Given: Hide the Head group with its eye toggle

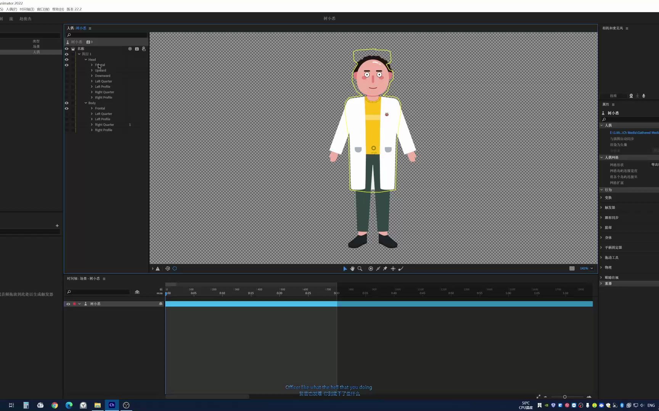Looking at the screenshot, I should coord(67,59).
